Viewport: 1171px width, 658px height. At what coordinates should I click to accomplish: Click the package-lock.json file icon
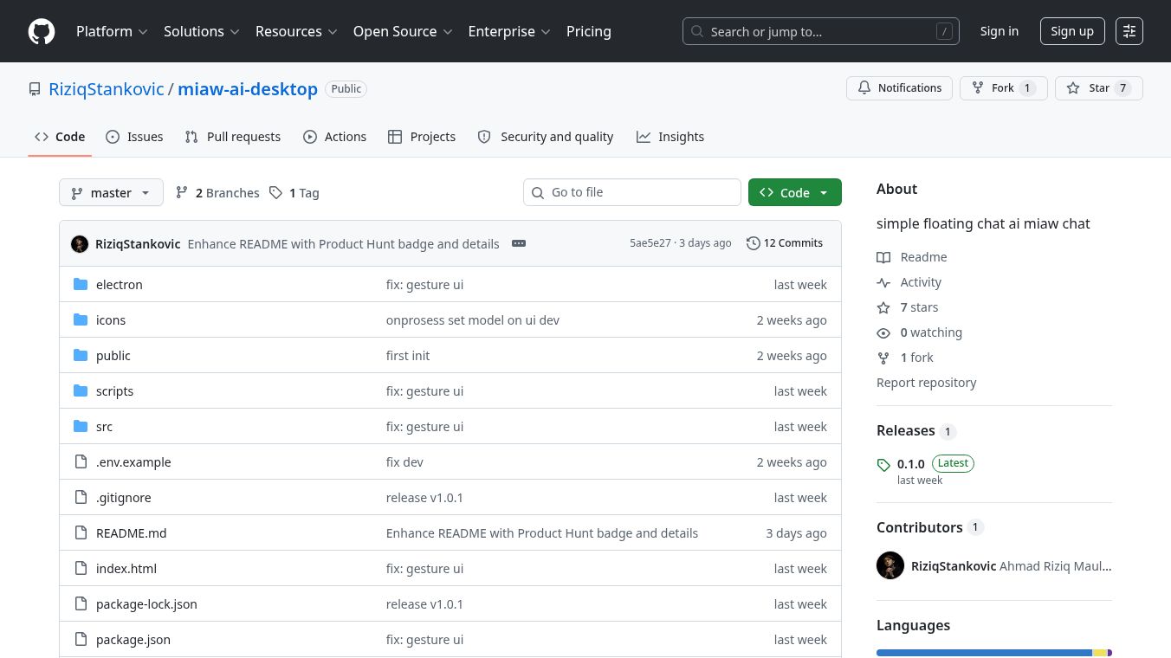81,603
